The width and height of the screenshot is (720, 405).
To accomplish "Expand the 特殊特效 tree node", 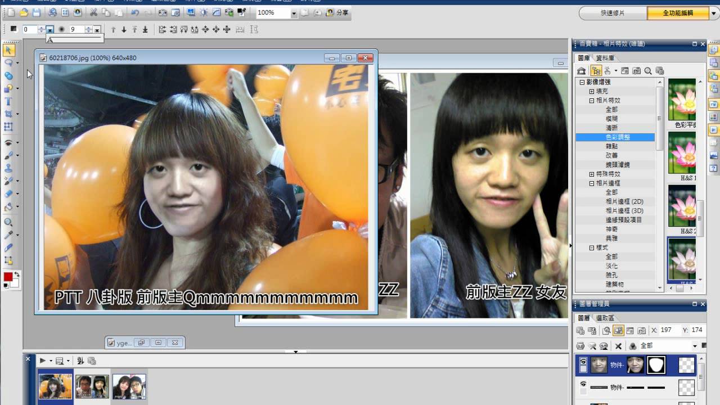I will pyautogui.click(x=592, y=174).
